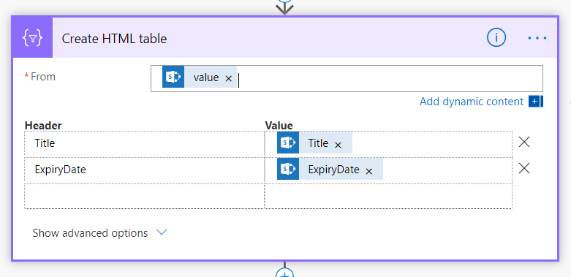Edit the ExpiryDate header cell
This screenshot has width=571, height=277.
click(145, 170)
